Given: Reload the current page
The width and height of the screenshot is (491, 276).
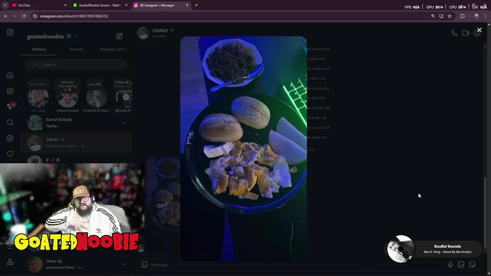Looking at the screenshot, I should pos(24,16).
